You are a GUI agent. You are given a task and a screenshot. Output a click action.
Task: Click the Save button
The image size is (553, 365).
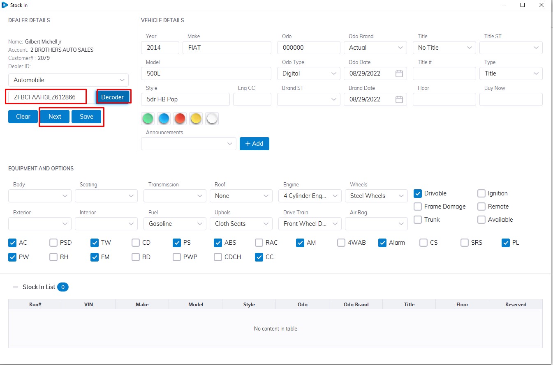86,117
